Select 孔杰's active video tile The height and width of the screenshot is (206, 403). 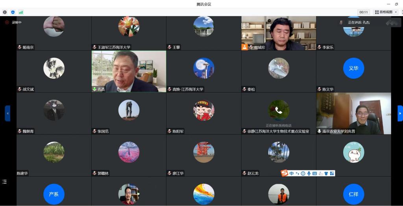click(129, 71)
